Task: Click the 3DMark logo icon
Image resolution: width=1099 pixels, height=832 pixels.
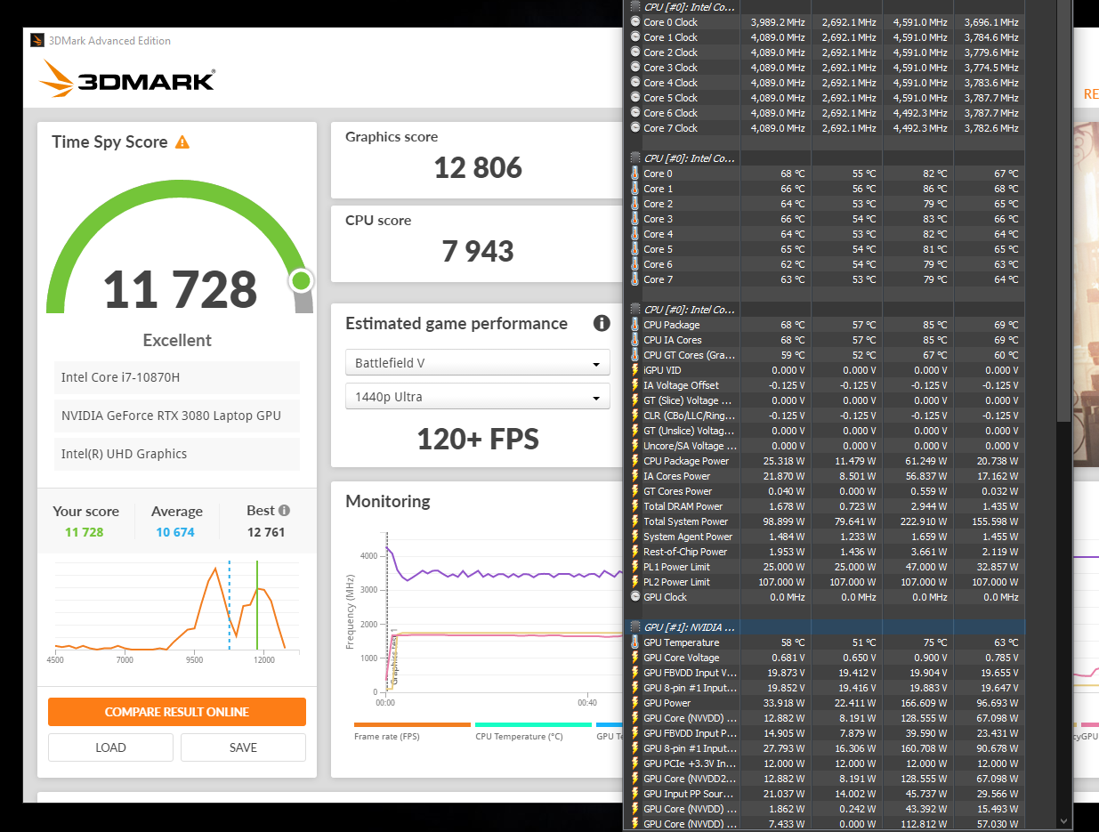Action: (x=57, y=78)
